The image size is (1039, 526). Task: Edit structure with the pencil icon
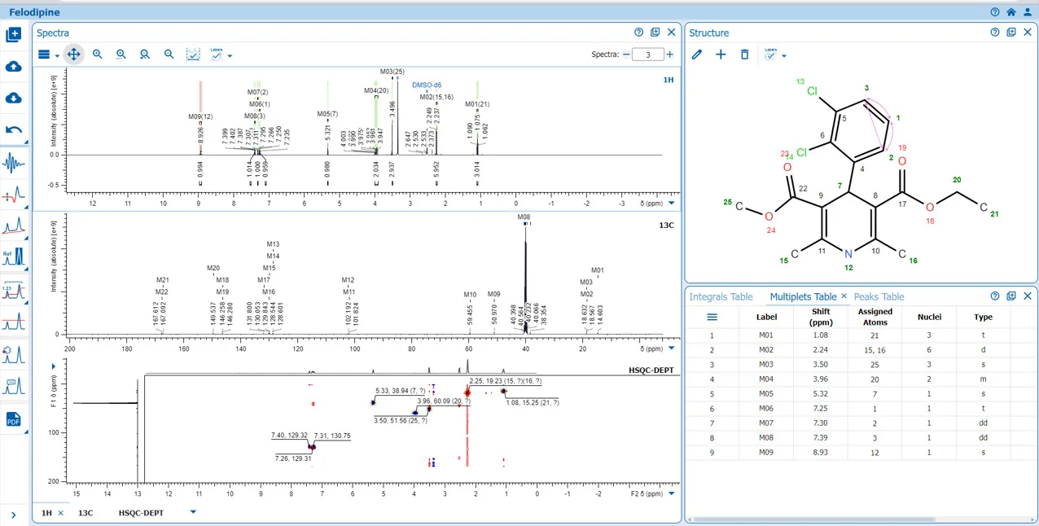pos(697,55)
